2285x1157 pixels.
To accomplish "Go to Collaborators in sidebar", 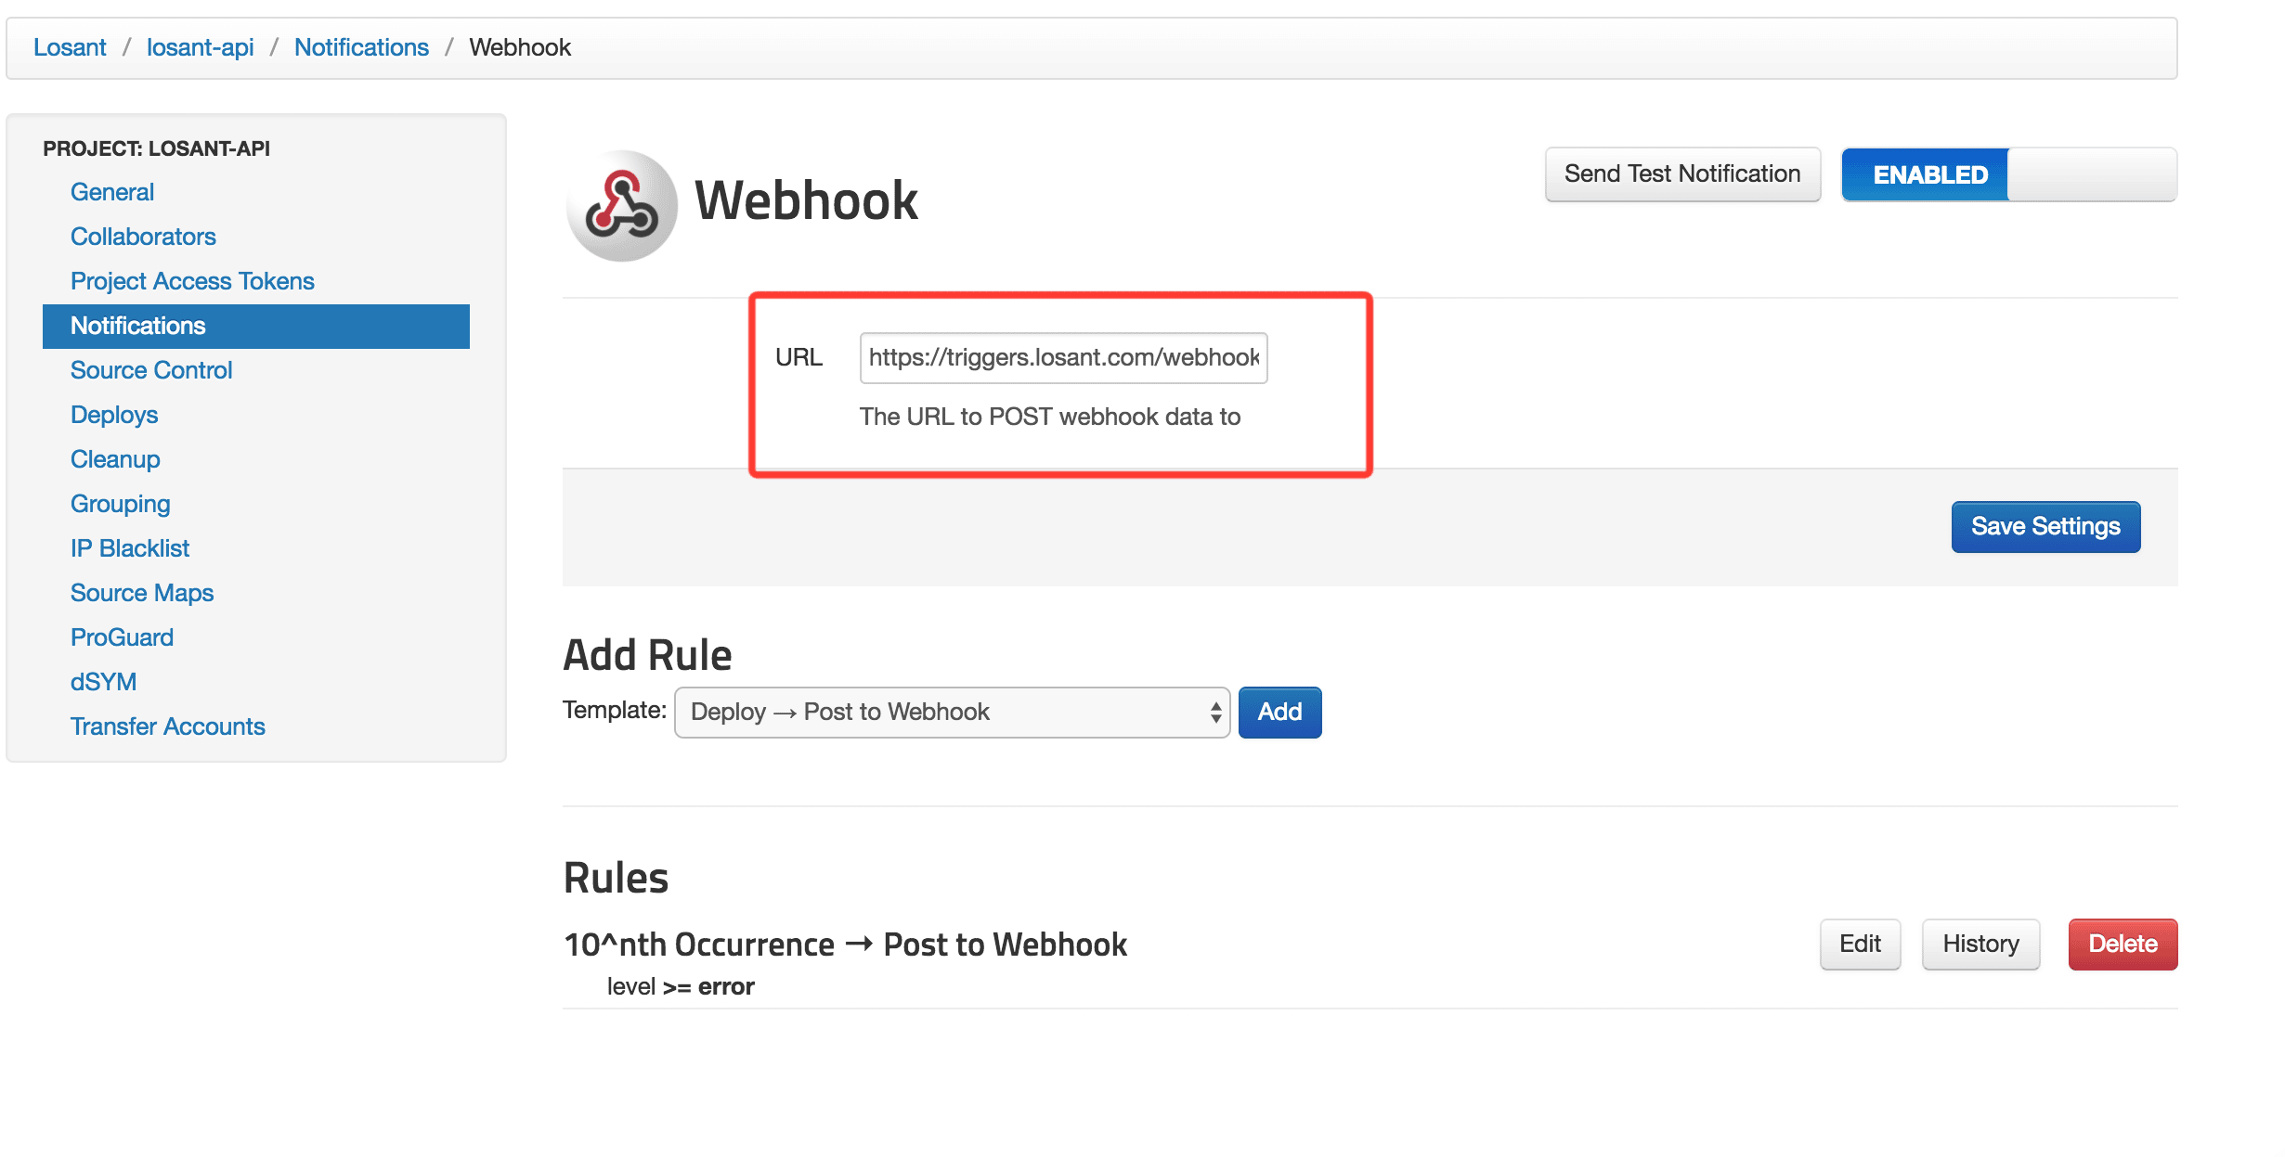I will (143, 237).
